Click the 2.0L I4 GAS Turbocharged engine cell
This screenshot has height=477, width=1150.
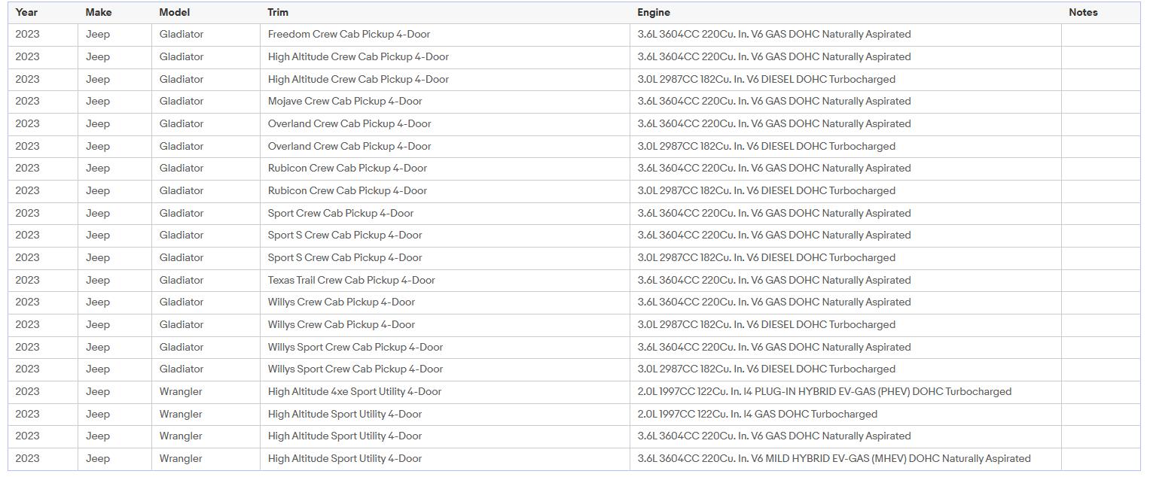[x=757, y=414]
